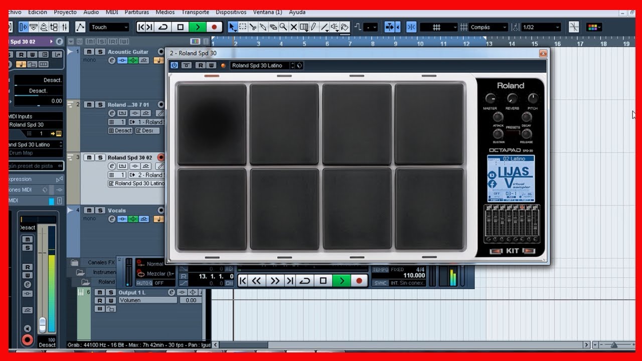This screenshot has width=642, height=361.
Task: Open automation mode Touch dropdown
Action: [x=109, y=27]
